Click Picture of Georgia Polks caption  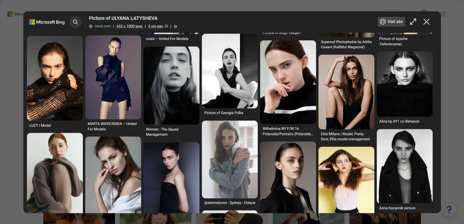224,113
